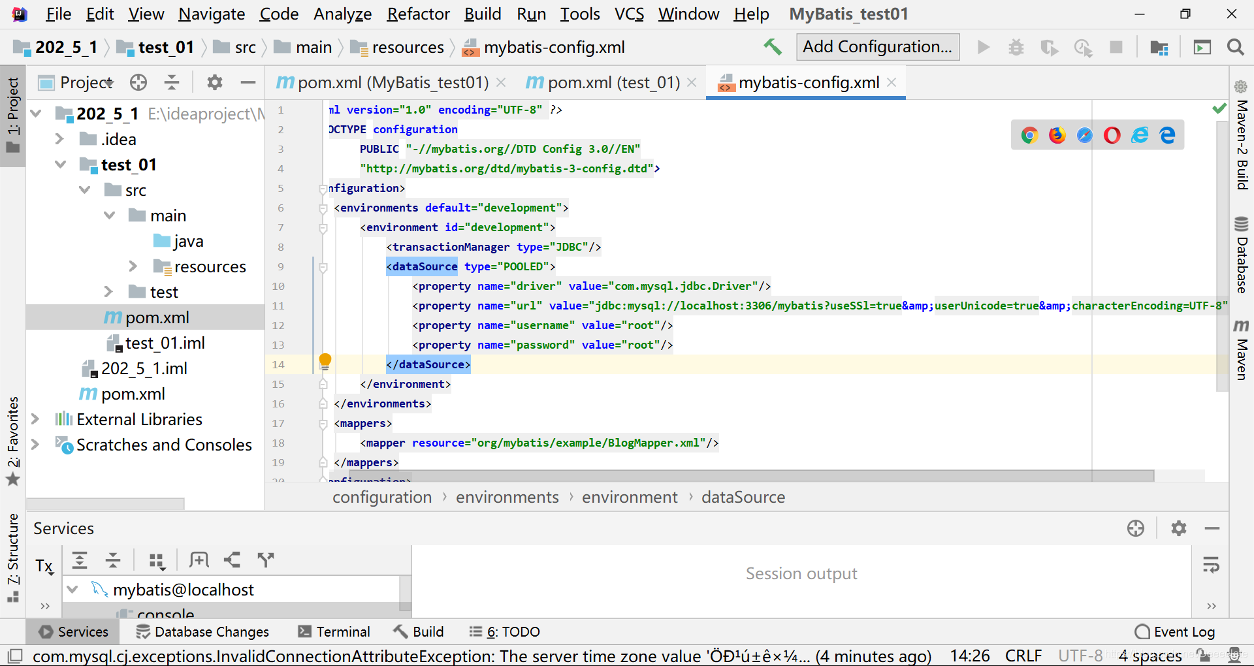The image size is (1254, 666).
Task: Open the Terminal tool tab
Action: point(334,632)
